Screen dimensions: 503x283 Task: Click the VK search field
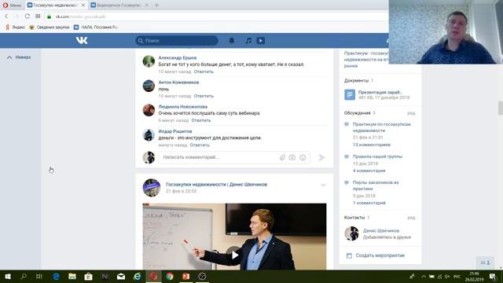(177, 40)
